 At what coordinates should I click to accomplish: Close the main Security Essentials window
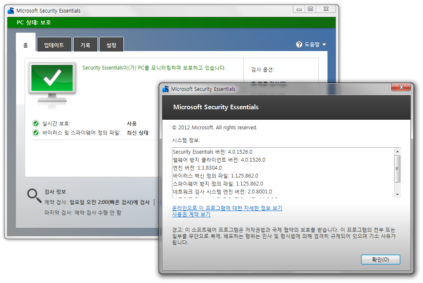tap(326, 9)
